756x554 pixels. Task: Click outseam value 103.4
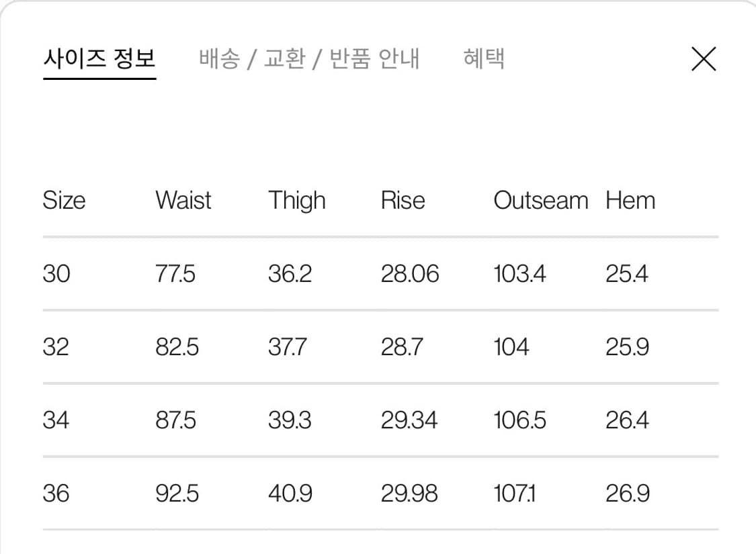[519, 274]
